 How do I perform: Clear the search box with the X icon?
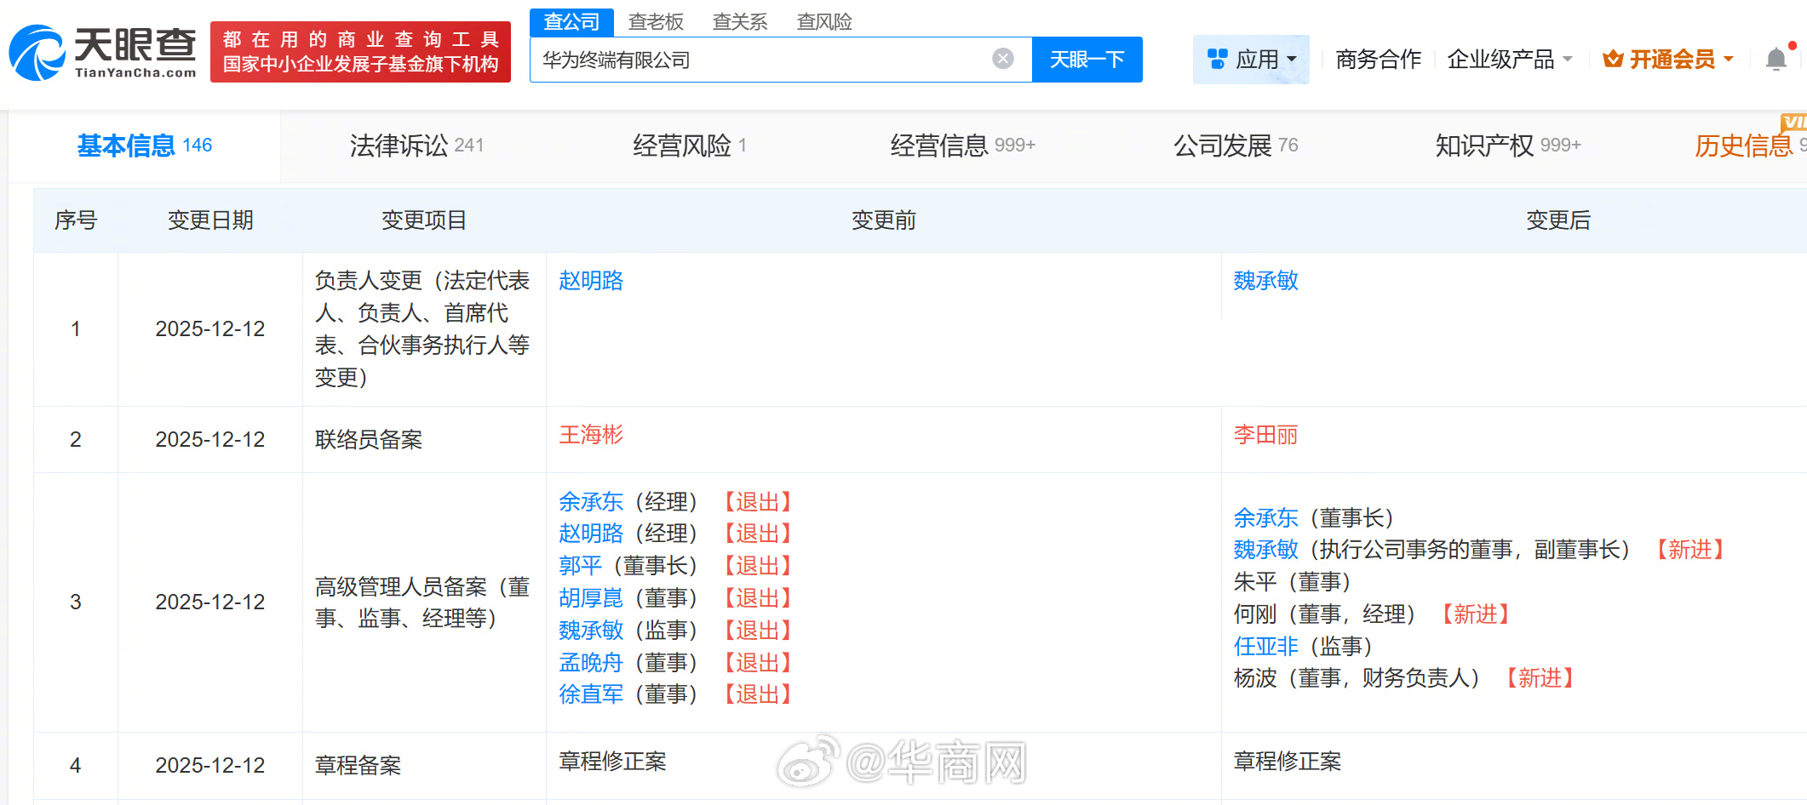1003,59
